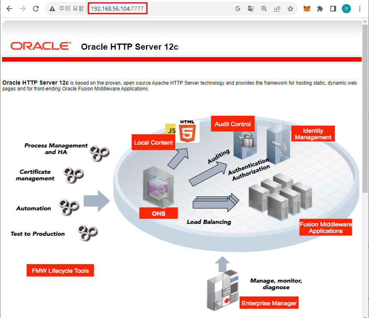This screenshot has width=369, height=318.
Task: Click the Certificate management text
Action: [x=35, y=175]
